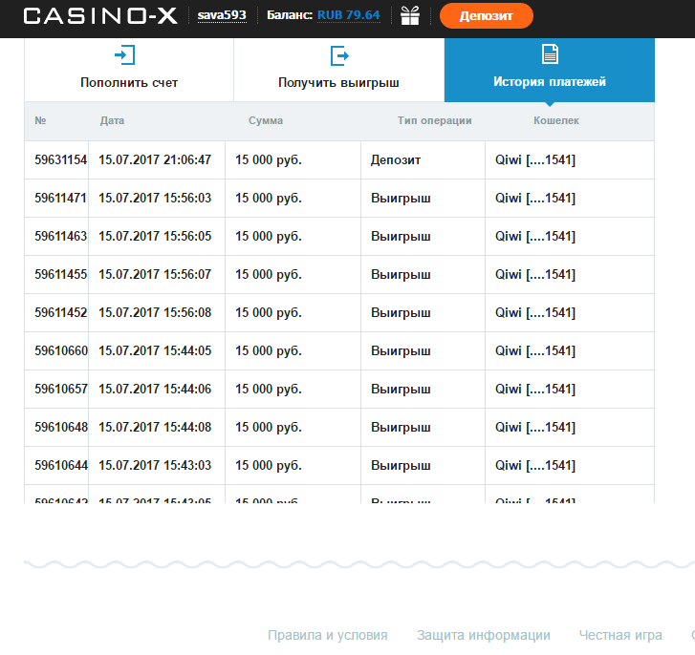Open the sava593 username profile link
This screenshot has width=695, height=655.
tap(222, 16)
